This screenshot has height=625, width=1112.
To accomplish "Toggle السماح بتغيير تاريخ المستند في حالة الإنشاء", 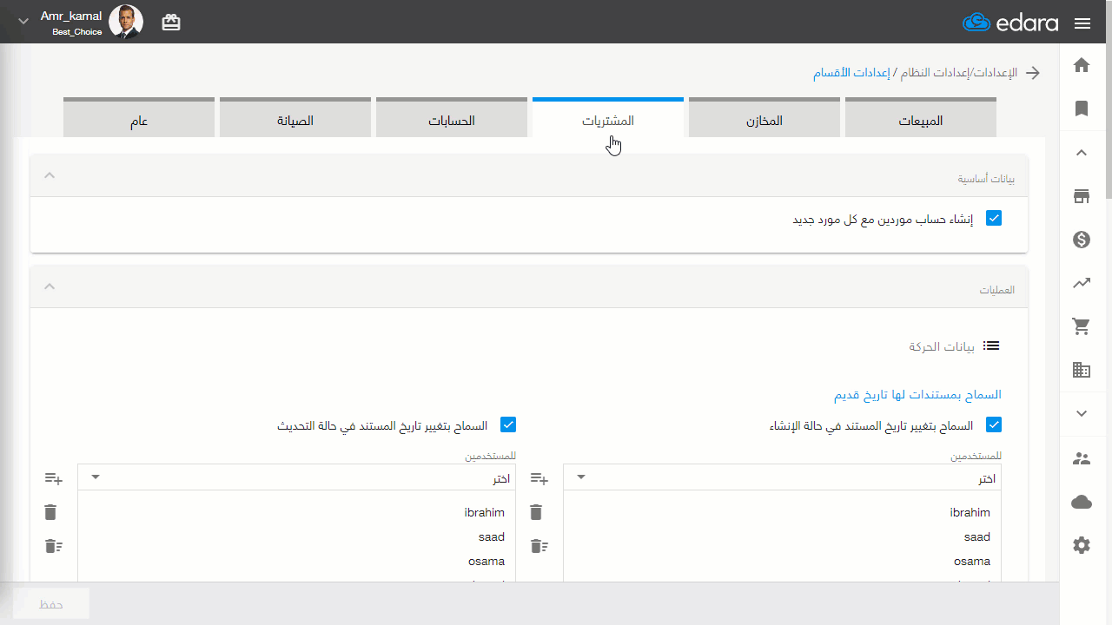I will click(x=994, y=425).
